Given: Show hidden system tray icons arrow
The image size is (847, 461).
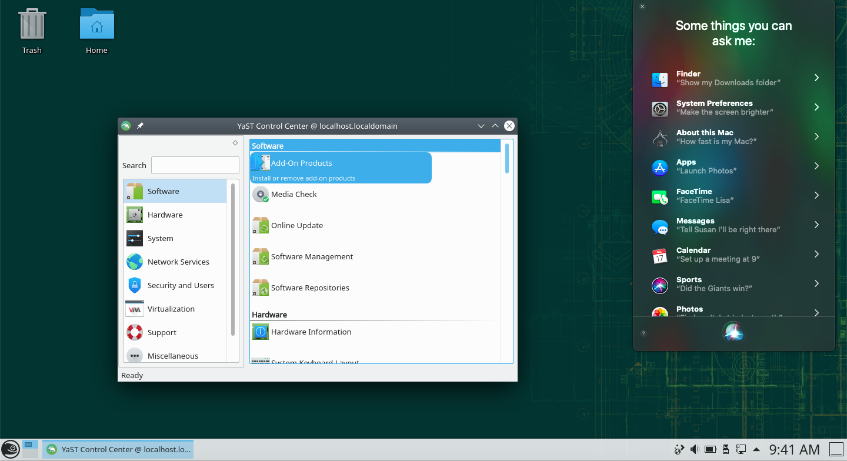Looking at the screenshot, I should click(x=756, y=450).
